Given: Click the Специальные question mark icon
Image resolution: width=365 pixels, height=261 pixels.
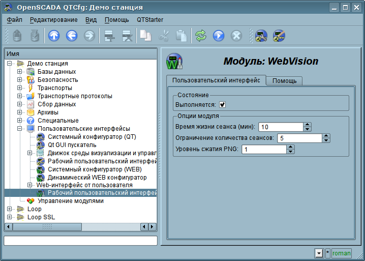Looking at the screenshot, I should click(x=31, y=121).
